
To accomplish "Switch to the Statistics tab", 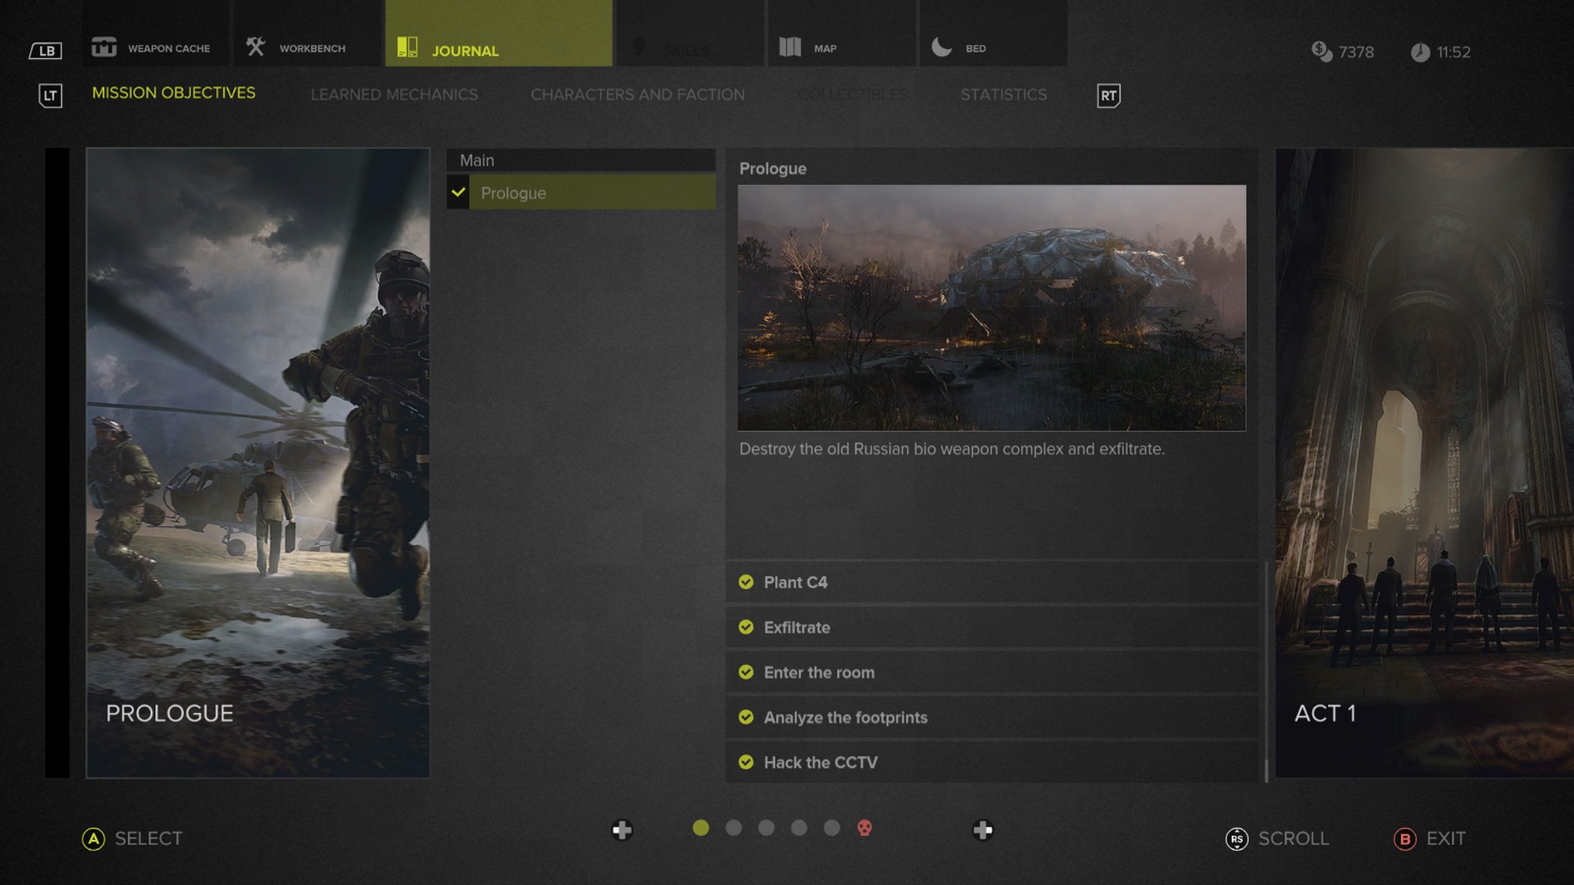I will tap(1003, 95).
